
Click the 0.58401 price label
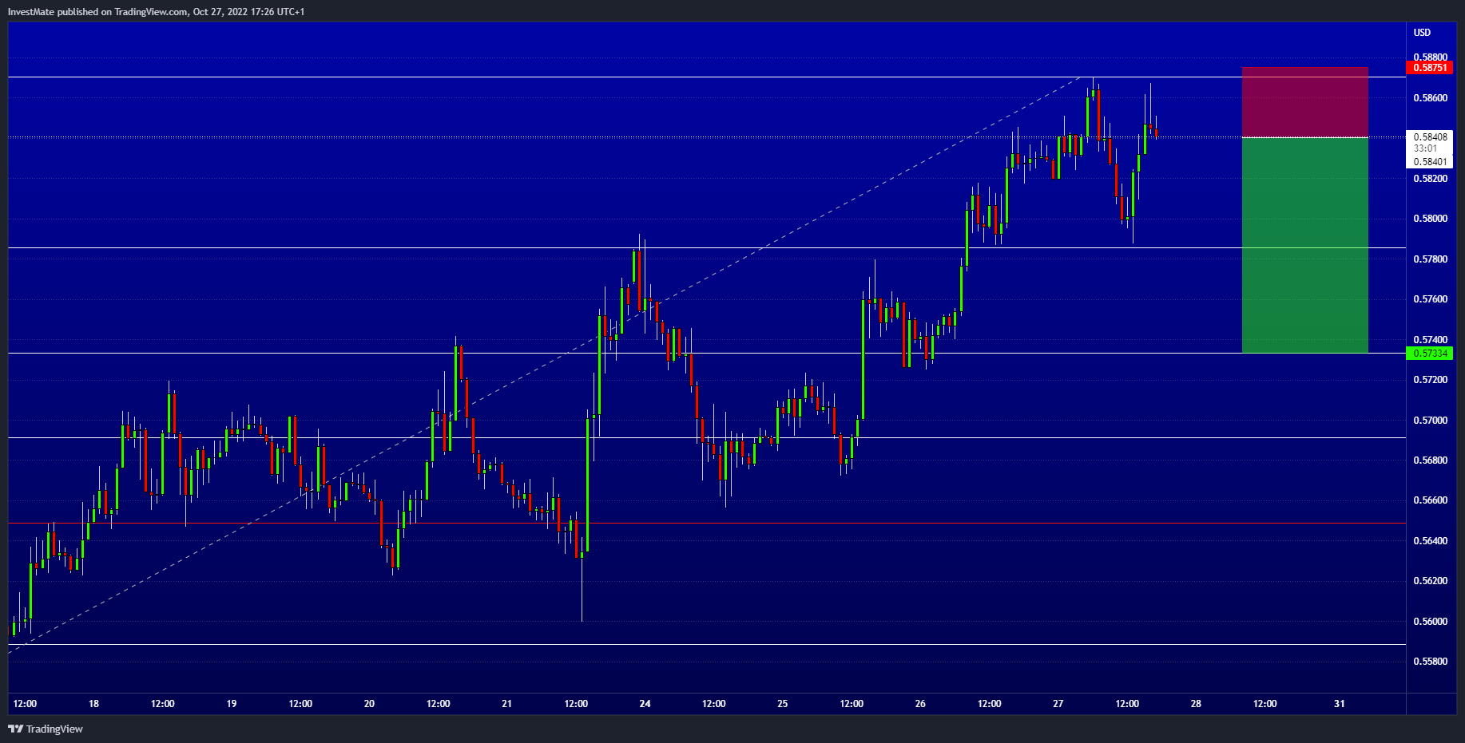[1430, 161]
